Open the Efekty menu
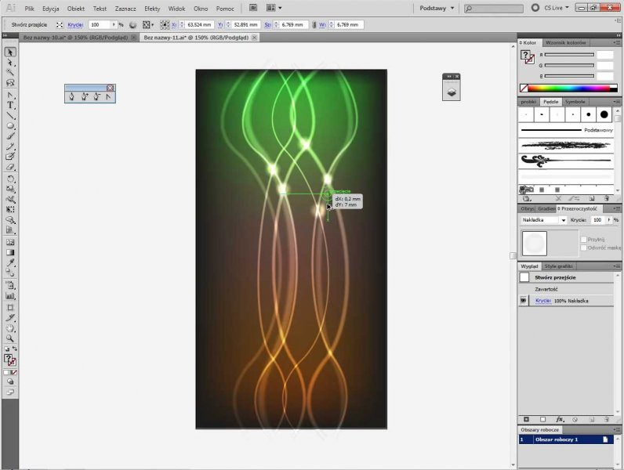The height and width of the screenshot is (470, 624). (152, 8)
